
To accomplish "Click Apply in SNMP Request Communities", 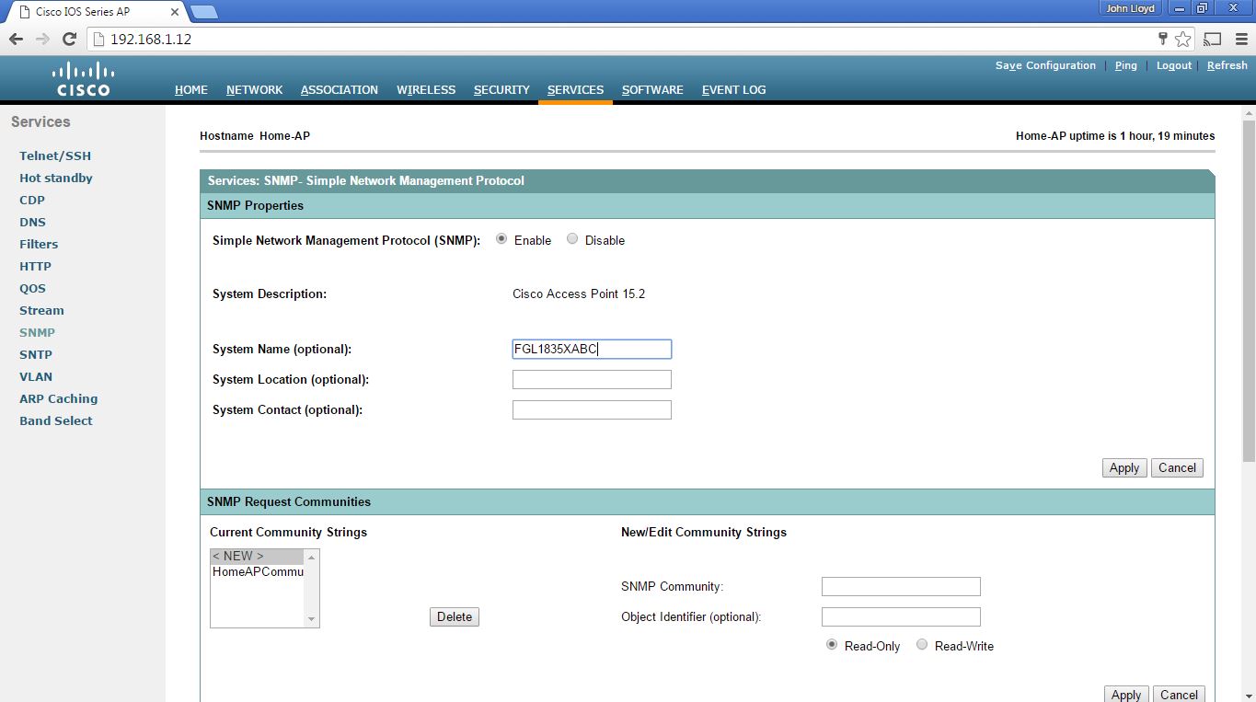I will [1126, 695].
